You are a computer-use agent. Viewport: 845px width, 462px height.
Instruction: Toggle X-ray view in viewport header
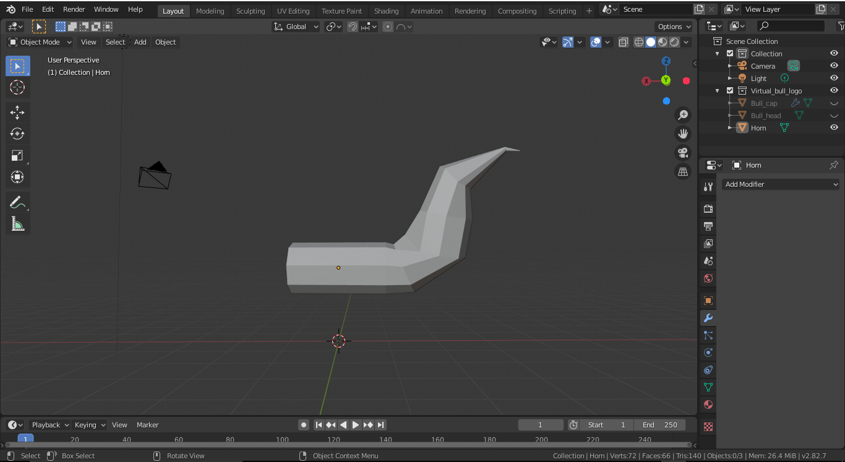coord(624,42)
